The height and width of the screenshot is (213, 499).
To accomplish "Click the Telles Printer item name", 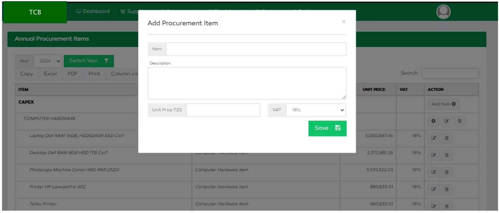I will (43, 204).
